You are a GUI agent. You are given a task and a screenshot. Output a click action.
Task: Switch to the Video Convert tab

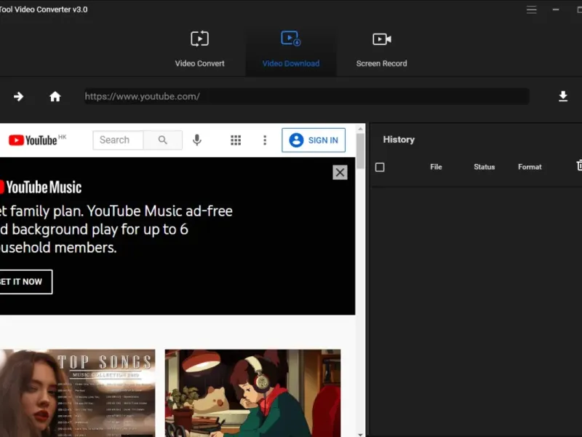click(199, 49)
